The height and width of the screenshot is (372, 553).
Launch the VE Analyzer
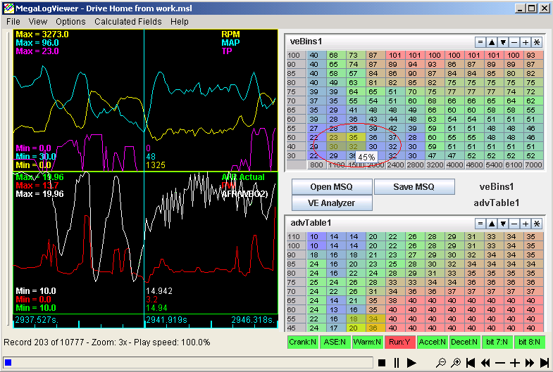click(x=332, y=203)
